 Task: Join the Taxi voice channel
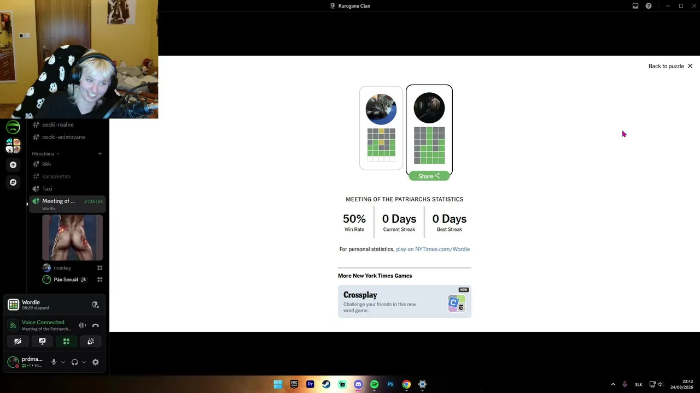[67, 189]
